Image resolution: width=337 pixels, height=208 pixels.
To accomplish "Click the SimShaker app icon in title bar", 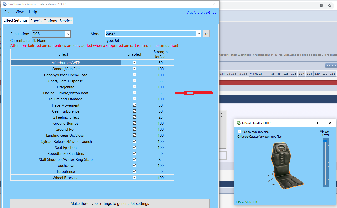I will tap(4, 4).
